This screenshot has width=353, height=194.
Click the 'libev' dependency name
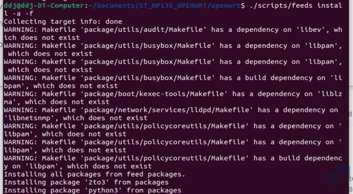311,30
